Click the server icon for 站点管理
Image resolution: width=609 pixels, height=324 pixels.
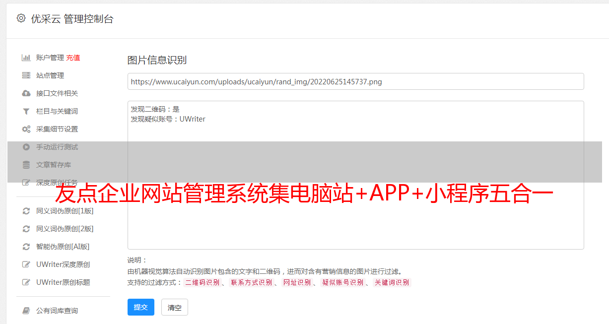click(x=26, y=75)
